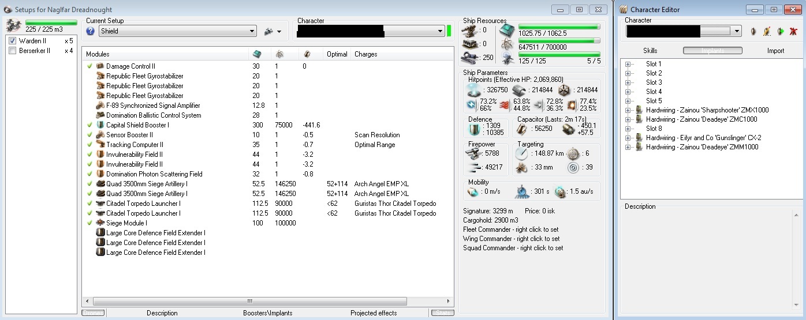This screenshot has width=806, height=320.
Task: Click the Sharpshooter ZMX1000 implant icon
Action: [x=639, y=110]
